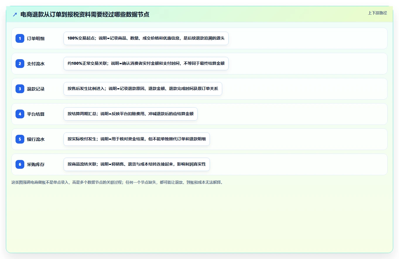Click the footer note starting 这张图强调电商做账
399x259 pixels.
(x=117, y=182)
